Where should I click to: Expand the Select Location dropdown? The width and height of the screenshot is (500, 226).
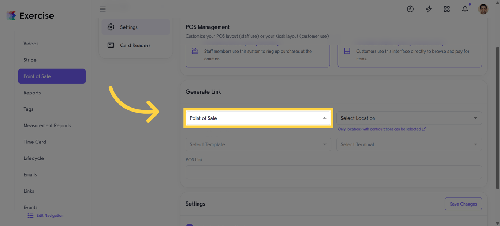[x=409, y=118]
